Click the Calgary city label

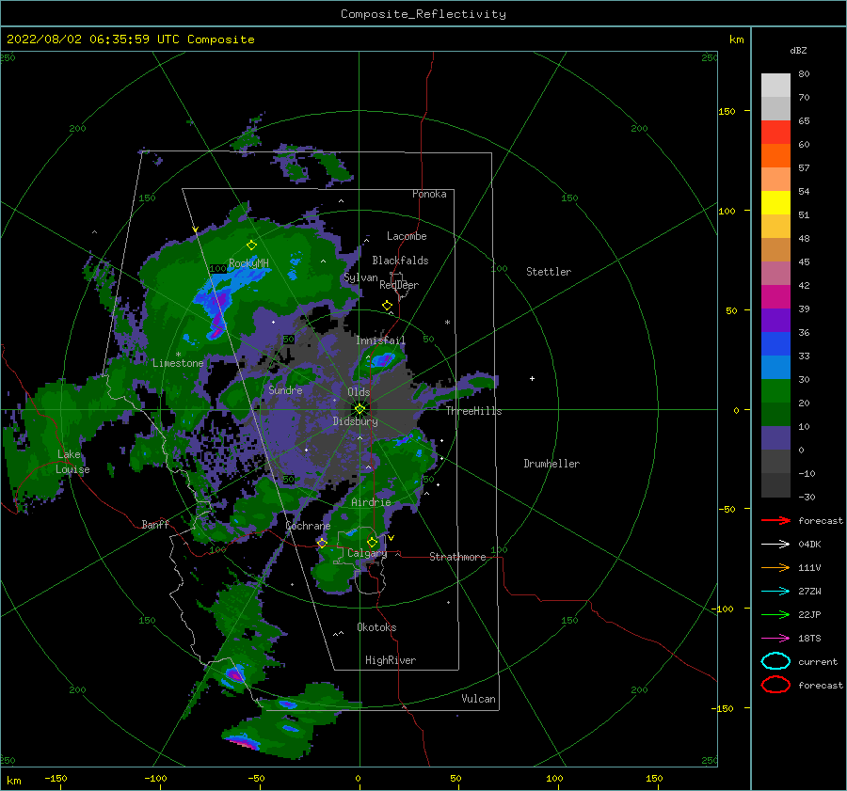[x=367, y=553]
